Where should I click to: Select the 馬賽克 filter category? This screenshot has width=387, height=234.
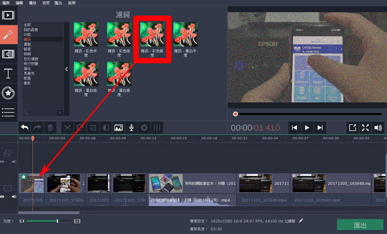tap(29, 74)
